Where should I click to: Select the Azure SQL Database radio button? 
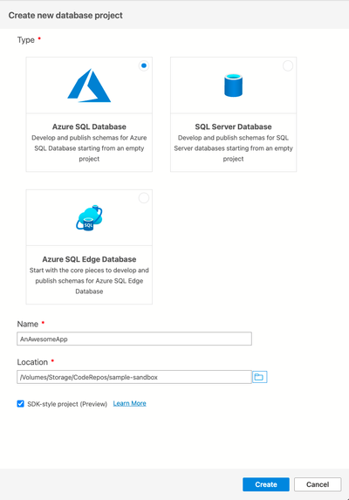pos(144,65)
